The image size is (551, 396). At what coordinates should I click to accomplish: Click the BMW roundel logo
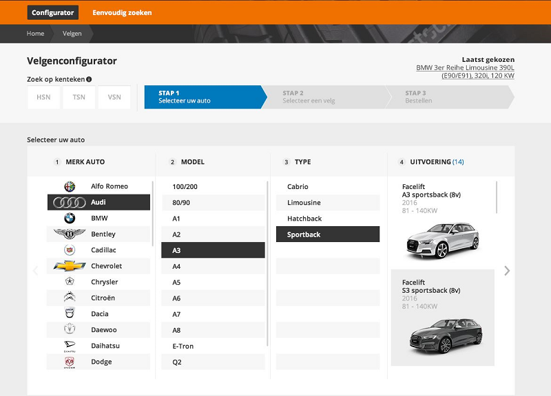coord(70,218)
